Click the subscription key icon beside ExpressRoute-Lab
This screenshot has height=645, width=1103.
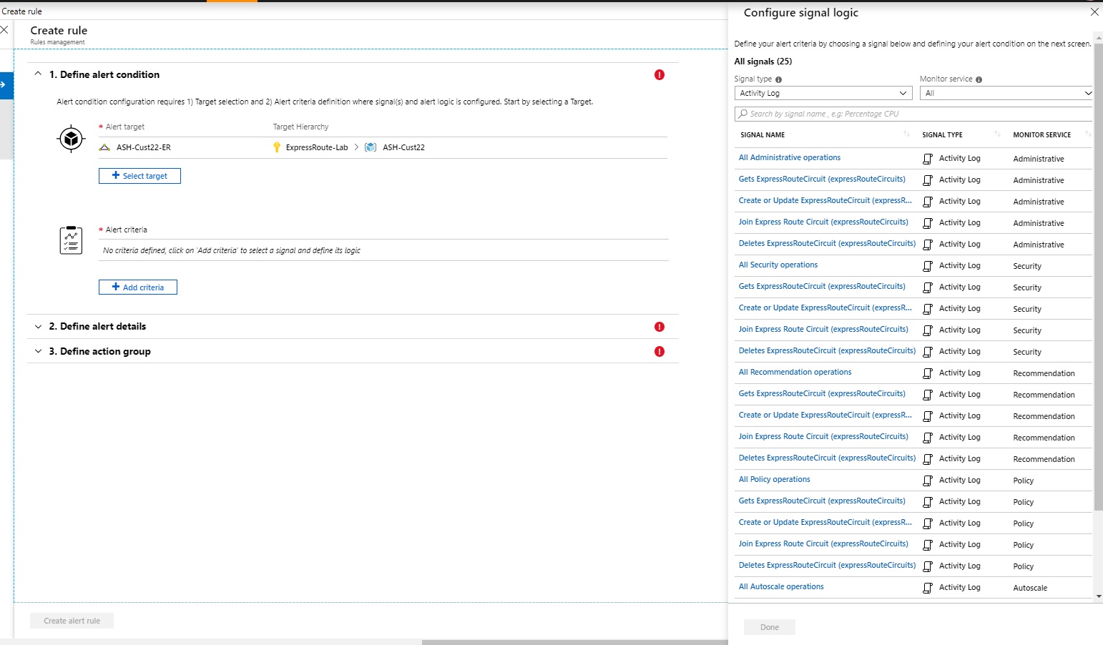277,147
